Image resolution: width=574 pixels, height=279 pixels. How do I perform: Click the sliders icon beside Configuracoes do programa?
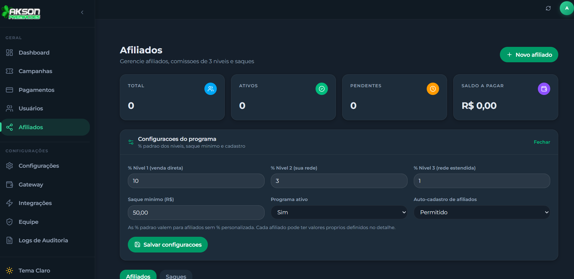point(131,142)
